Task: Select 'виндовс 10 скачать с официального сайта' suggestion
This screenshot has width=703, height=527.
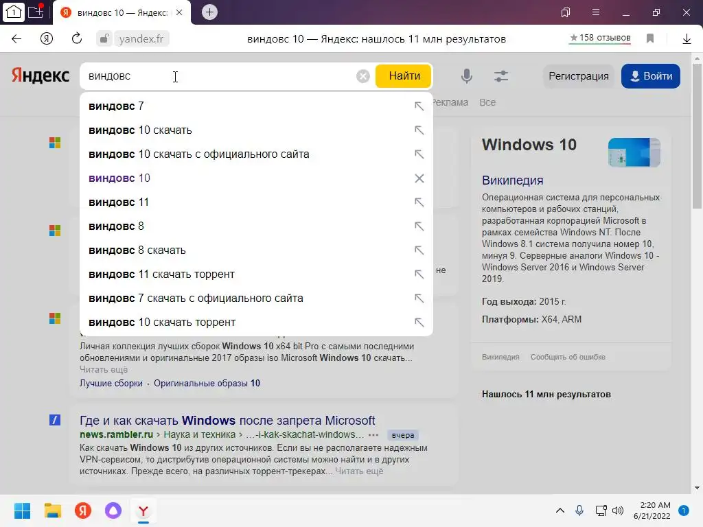Action: 256,154
